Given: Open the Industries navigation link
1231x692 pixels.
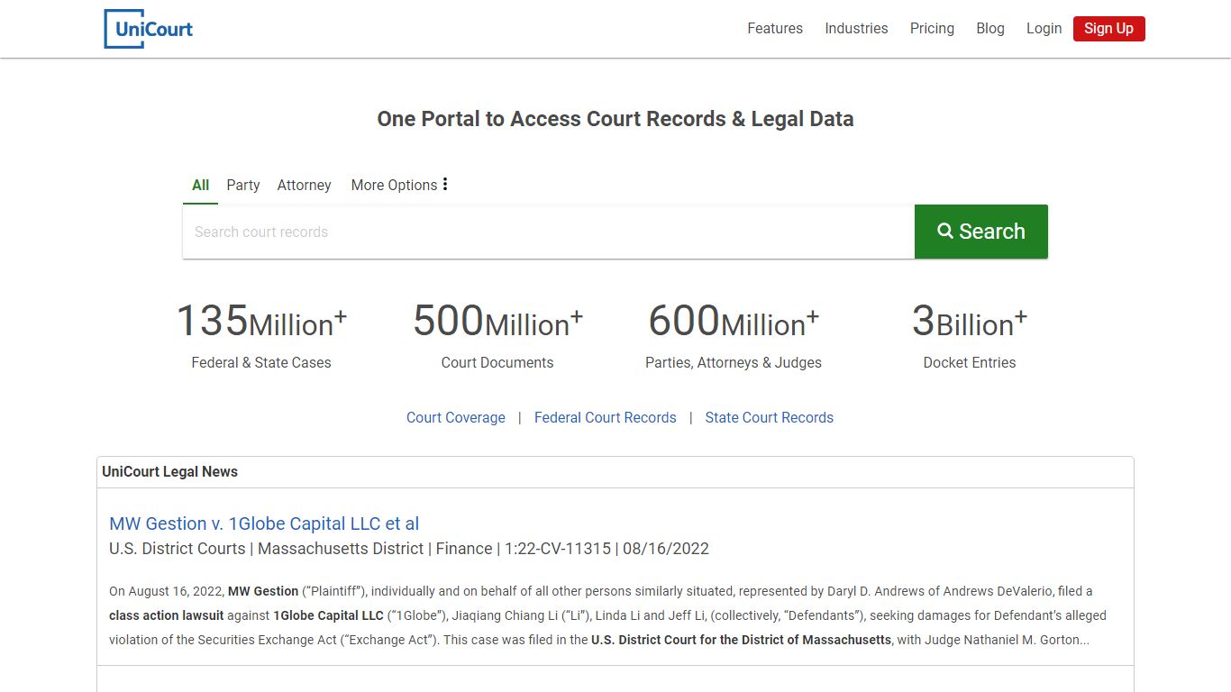Looking at the screenshot, I should pyautogui.click(x=856, y=29).
